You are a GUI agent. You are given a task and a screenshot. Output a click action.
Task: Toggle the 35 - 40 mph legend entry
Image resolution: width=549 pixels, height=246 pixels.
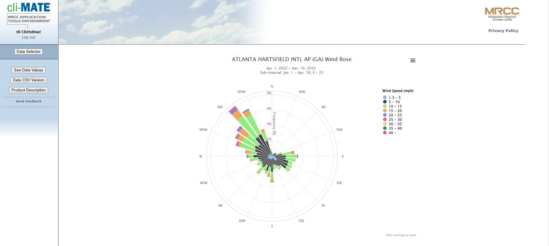(x=395, y=129)
